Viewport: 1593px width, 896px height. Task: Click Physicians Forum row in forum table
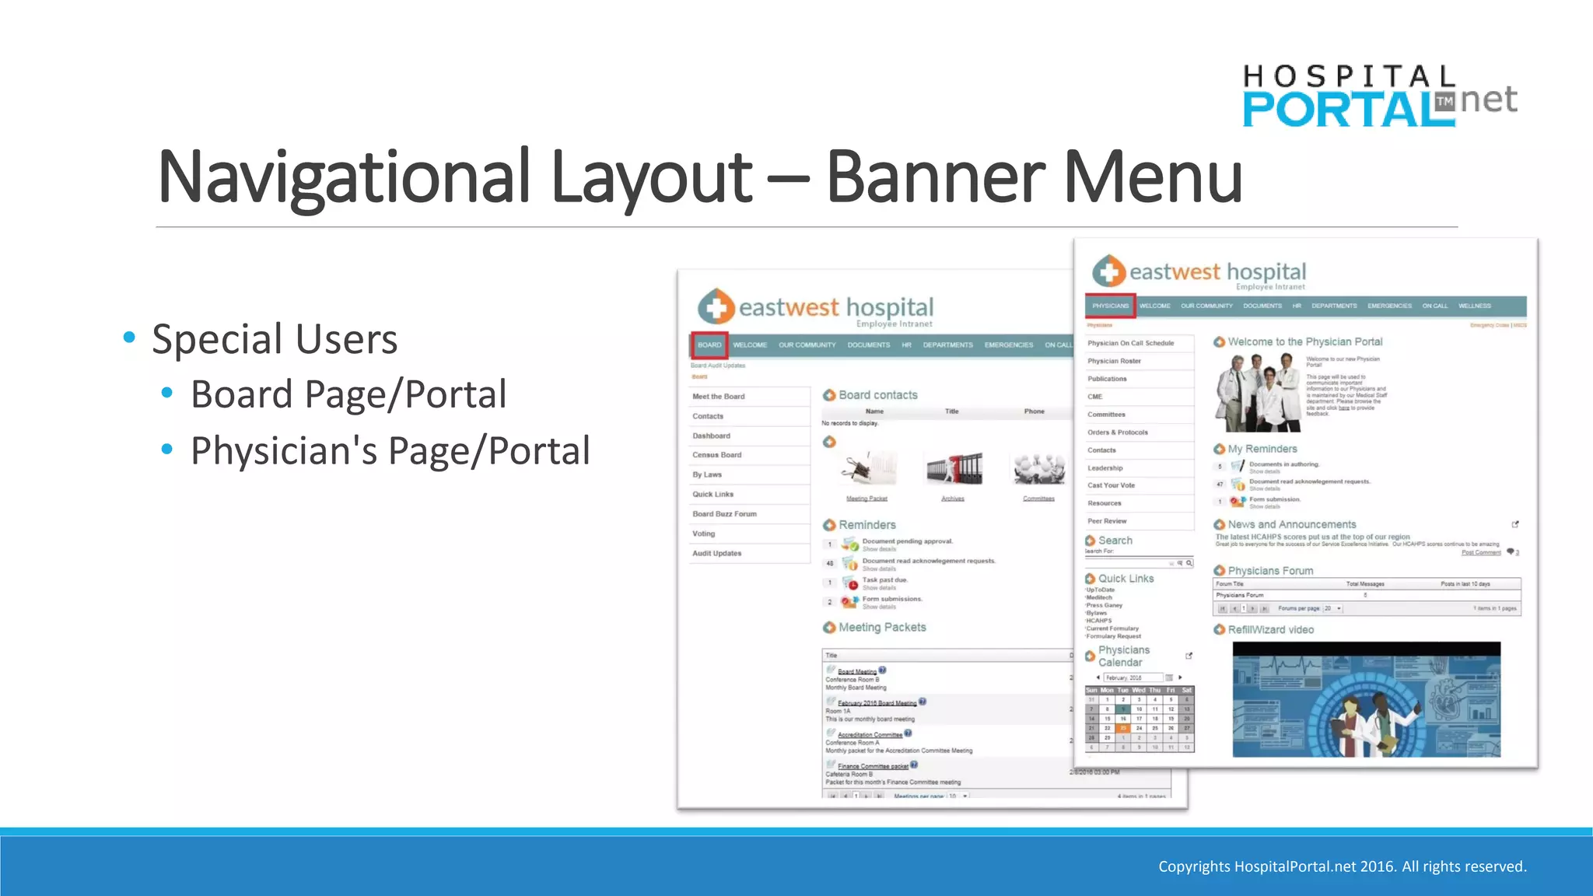(x=1367, y=595)
